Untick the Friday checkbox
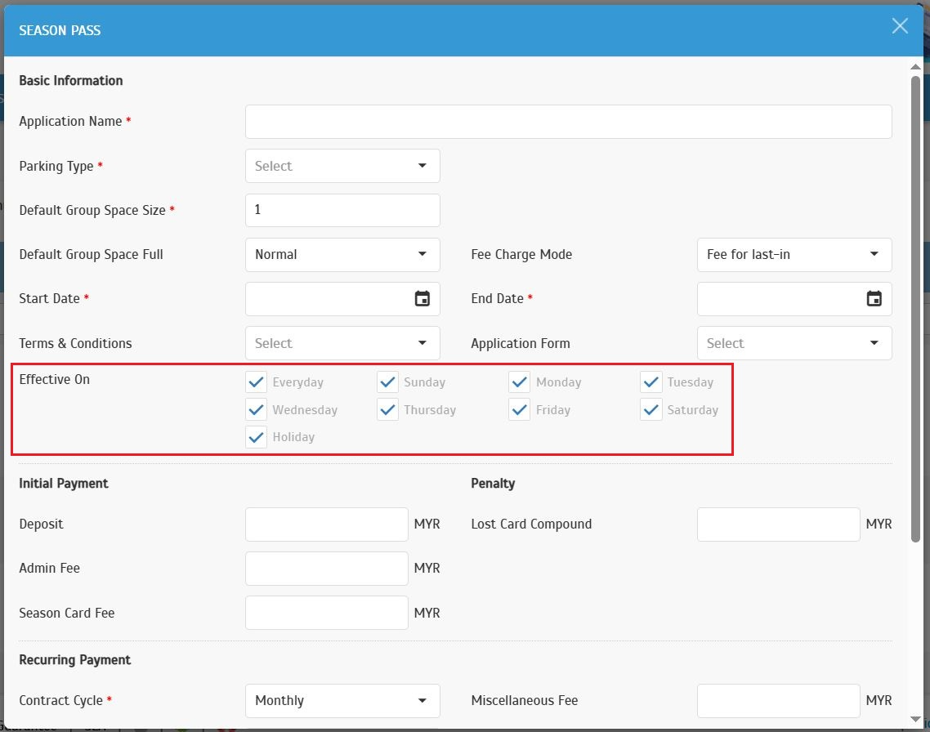The width and height of the screenshot is (930, 732). (520, 410)
